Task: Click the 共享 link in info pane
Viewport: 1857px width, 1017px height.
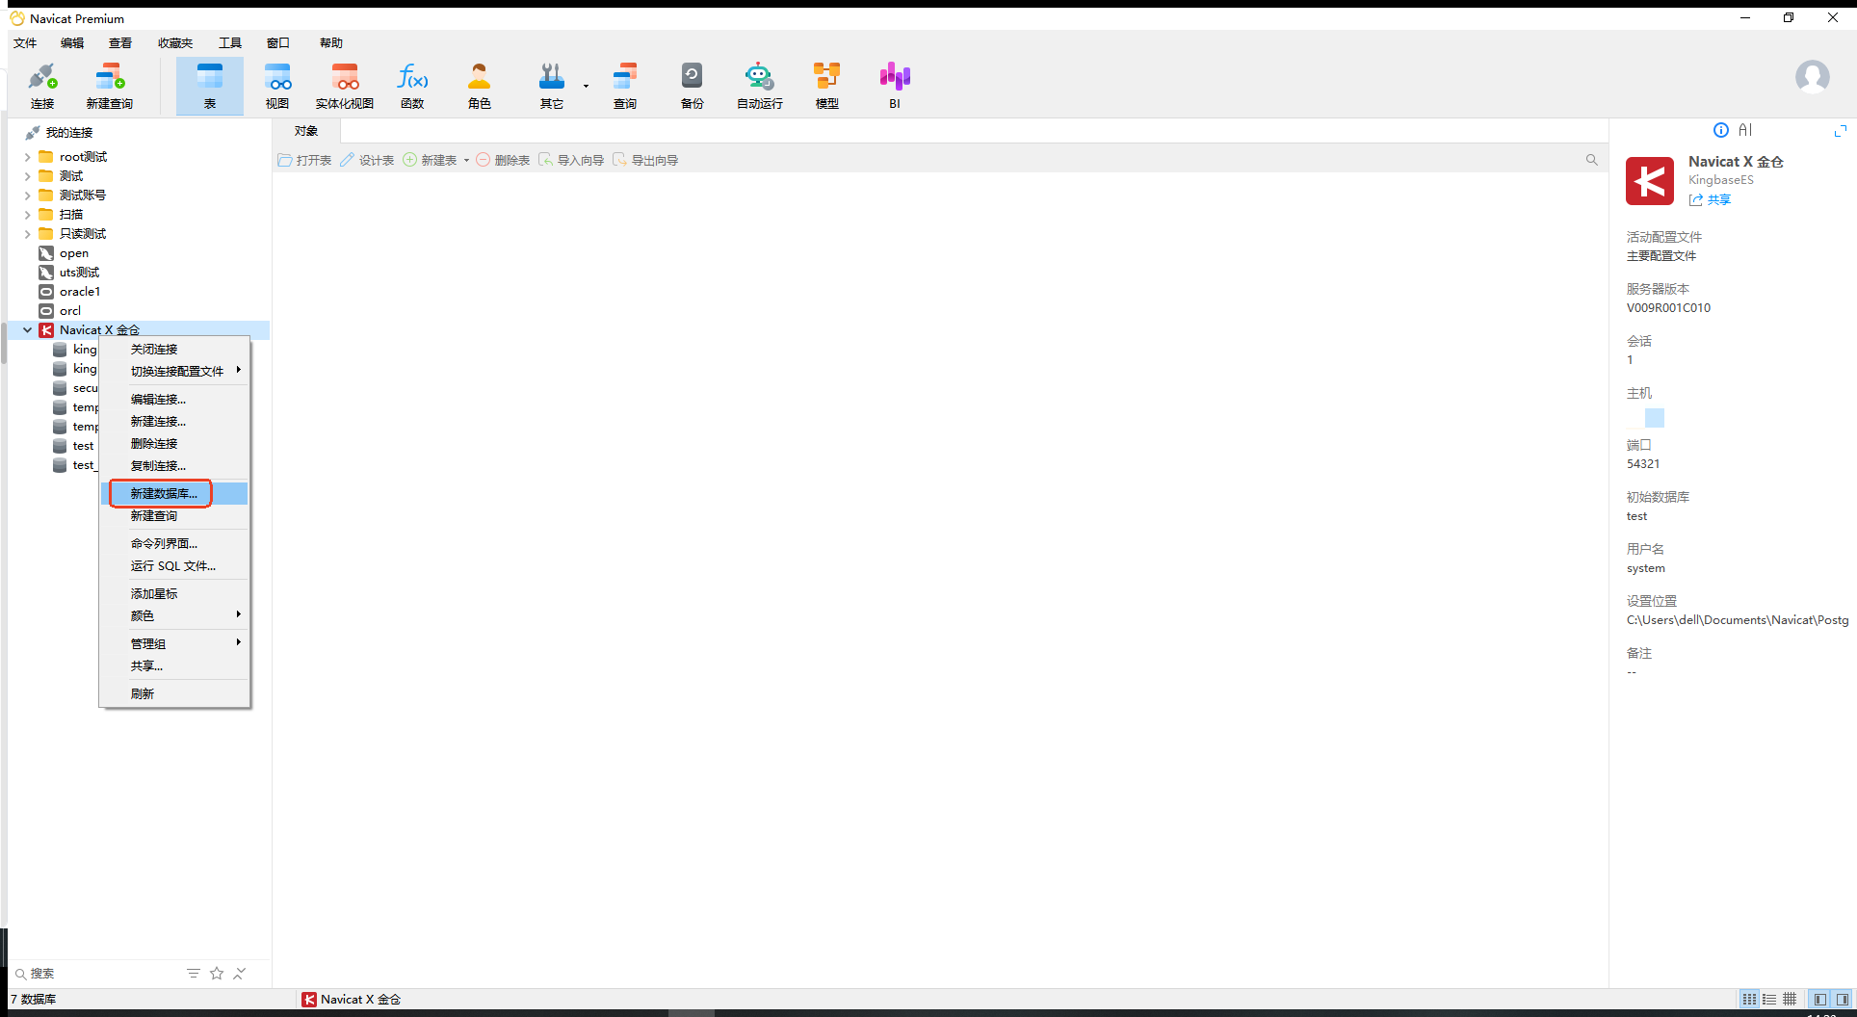Action: [x=1710, y=200]
